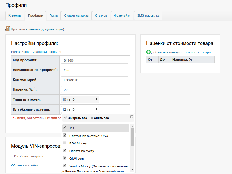Open the VIN module Из общих настроек select
Screen dimensions: 232x174
pyautogui.click(x=36, y=156)
